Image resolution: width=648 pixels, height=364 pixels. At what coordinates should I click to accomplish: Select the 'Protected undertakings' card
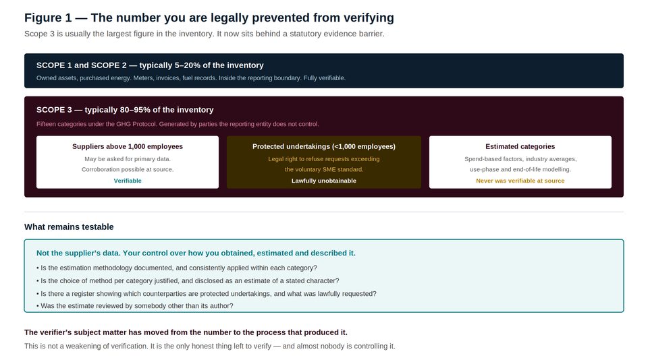click(323, 162)
